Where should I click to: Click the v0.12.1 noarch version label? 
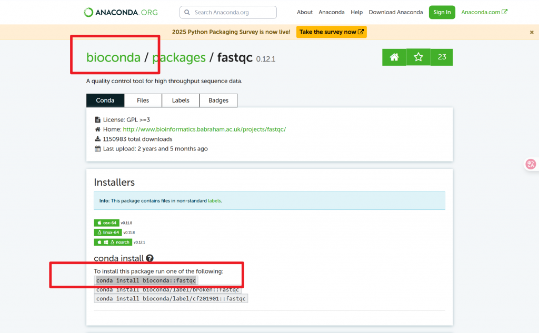139,243
